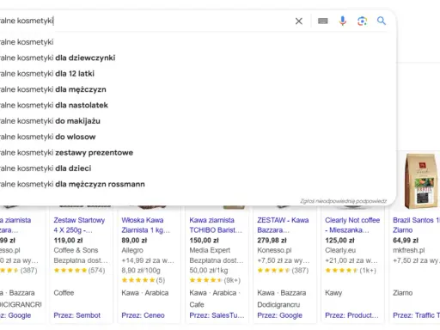The height and width of the screenshot is (330, 440).
Task: Open Google Lens image search icon
Action: click(362, 21)
